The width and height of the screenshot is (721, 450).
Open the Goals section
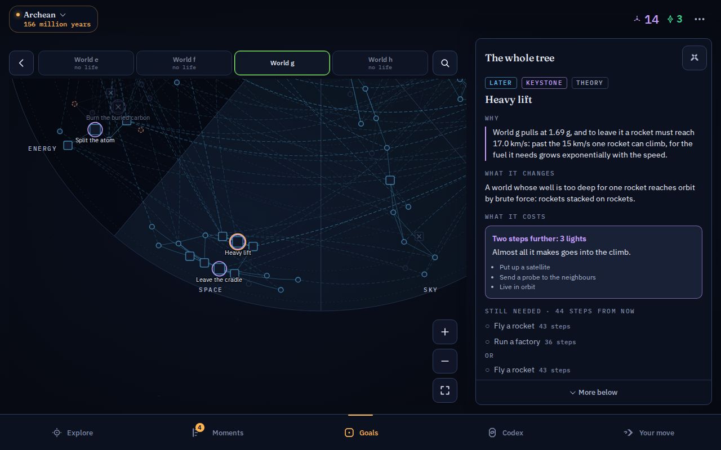point(360,433)
